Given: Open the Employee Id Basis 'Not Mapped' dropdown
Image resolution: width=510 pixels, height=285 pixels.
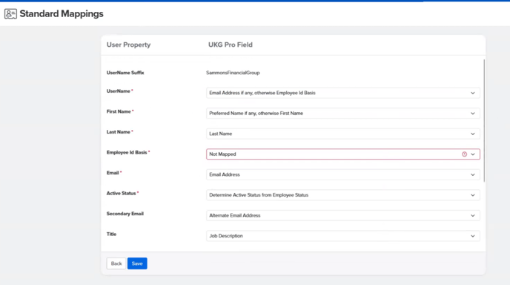Looking at the screenshot, I should coord(342,154).
